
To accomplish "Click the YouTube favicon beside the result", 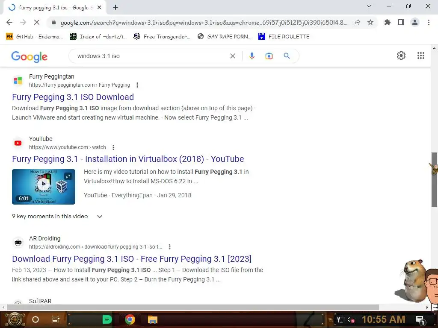I will (x=18, y=143).
